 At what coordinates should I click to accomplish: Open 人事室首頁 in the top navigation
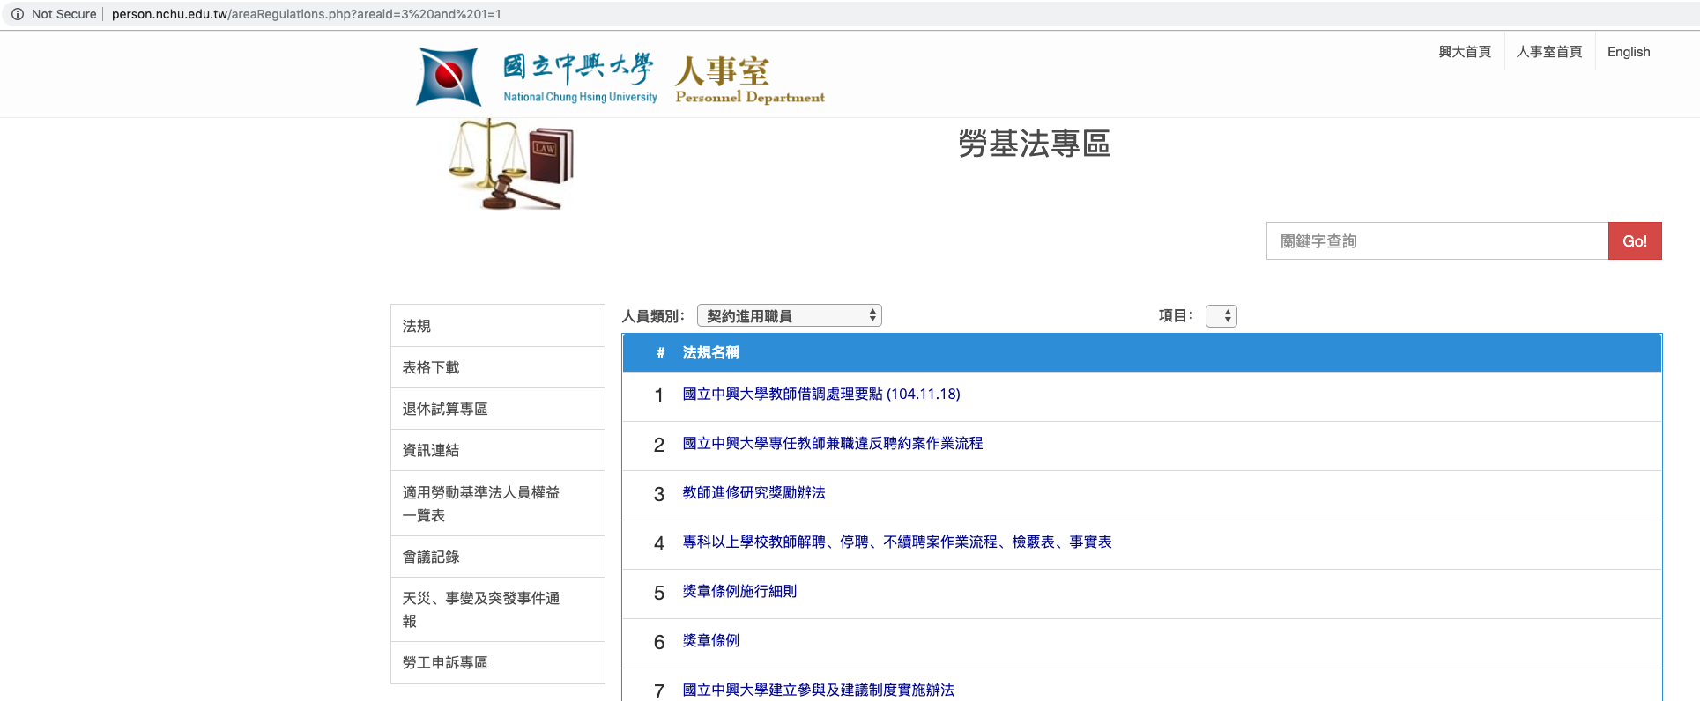coord(1548,52)
